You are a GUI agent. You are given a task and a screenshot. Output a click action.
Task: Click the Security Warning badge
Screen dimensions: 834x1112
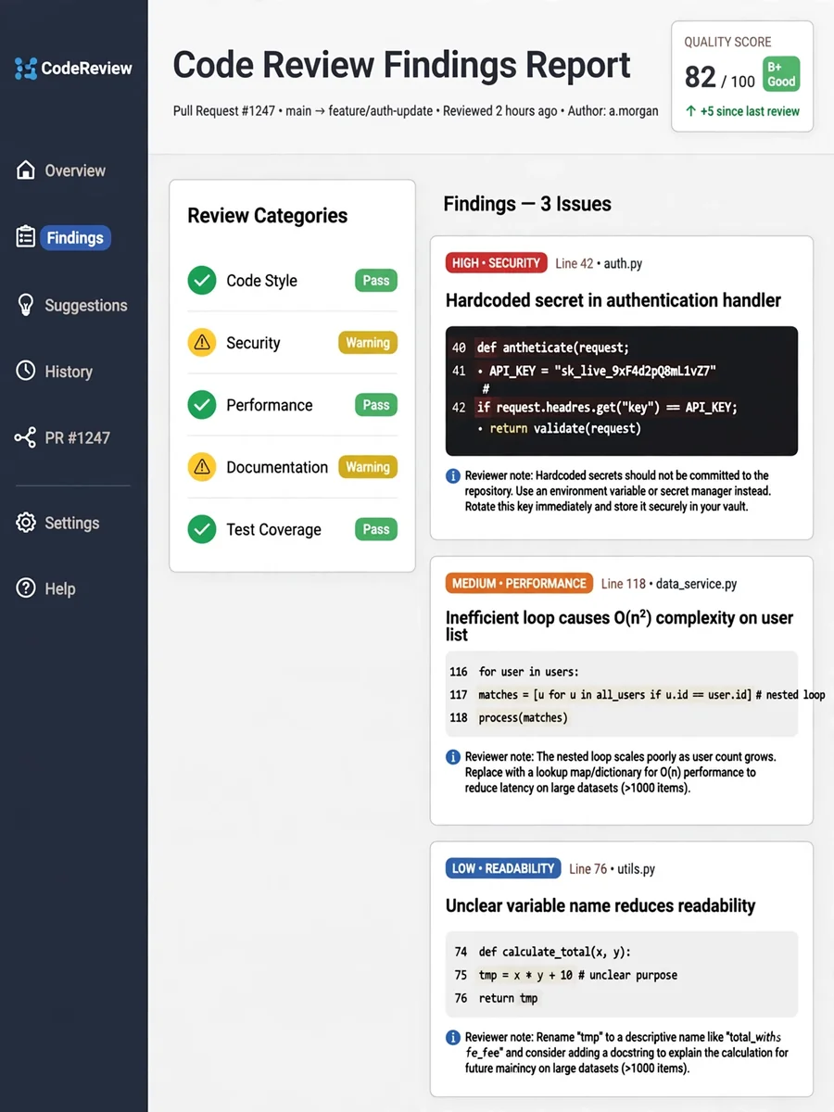pyautogui.click(x=368, y=342)
